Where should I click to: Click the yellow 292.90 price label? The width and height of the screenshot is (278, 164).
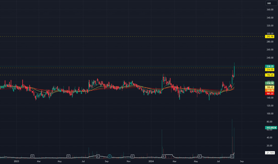(x=270, y=36)
